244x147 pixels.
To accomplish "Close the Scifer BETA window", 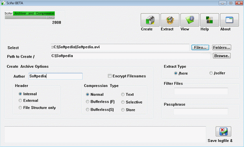I will point(239,3).
